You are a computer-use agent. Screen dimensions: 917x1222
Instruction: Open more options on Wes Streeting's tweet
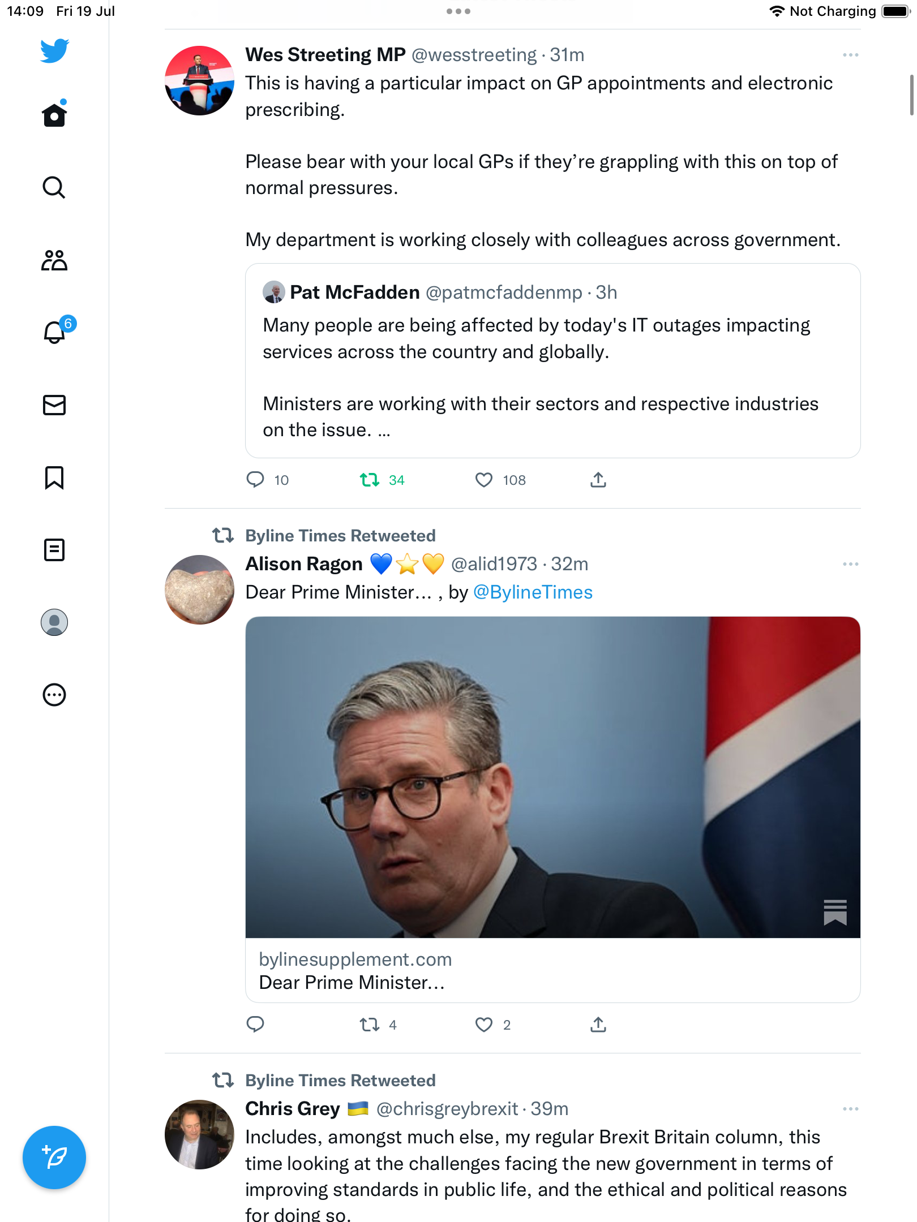coord(850,55)
